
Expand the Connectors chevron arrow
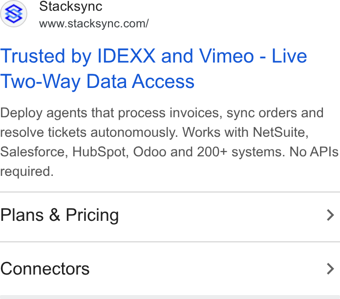[x=330, y=269]
